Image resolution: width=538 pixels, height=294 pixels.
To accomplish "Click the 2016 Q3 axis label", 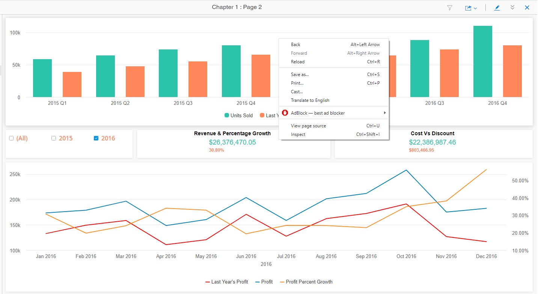I will [434, 103].
